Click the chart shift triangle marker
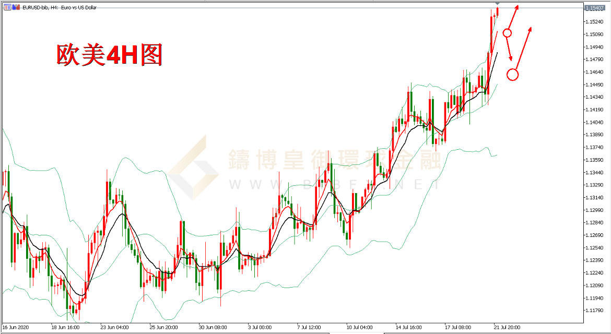The width and height of the screenshot is (611, 334). [497, 4]
